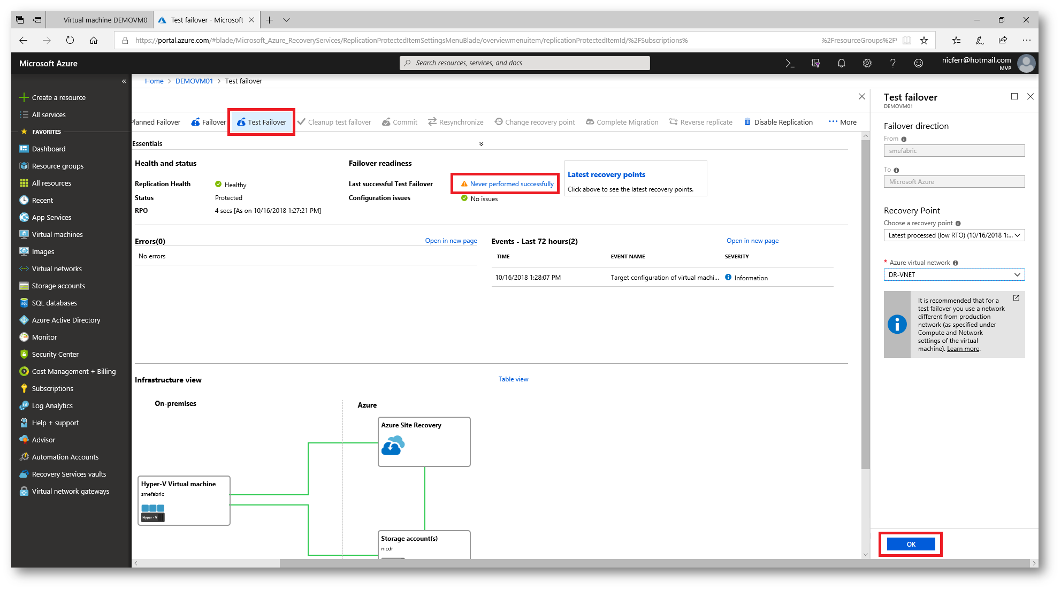Go to DEMOVM01 breadcrumb
1061x590 pixels.
194,81
